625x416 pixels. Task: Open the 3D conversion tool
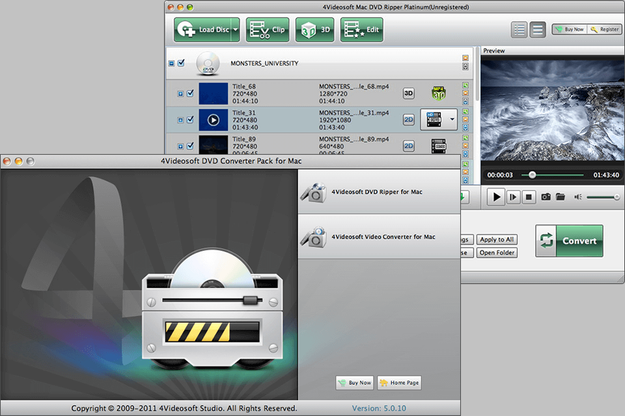click(314, 29)
